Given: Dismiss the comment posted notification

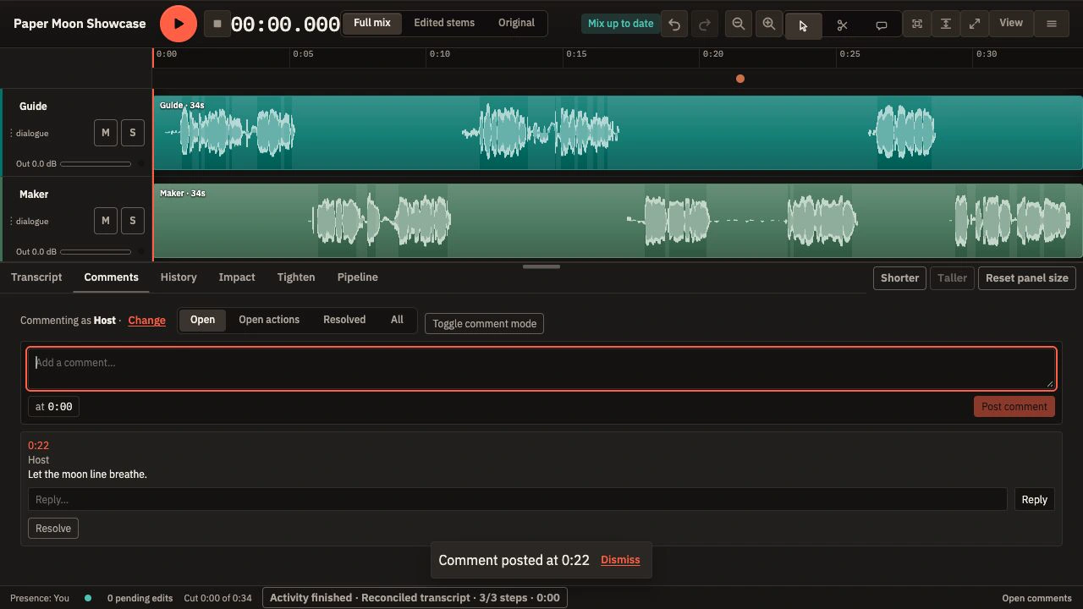Looking at the screenshot, I should click(620, 560).
